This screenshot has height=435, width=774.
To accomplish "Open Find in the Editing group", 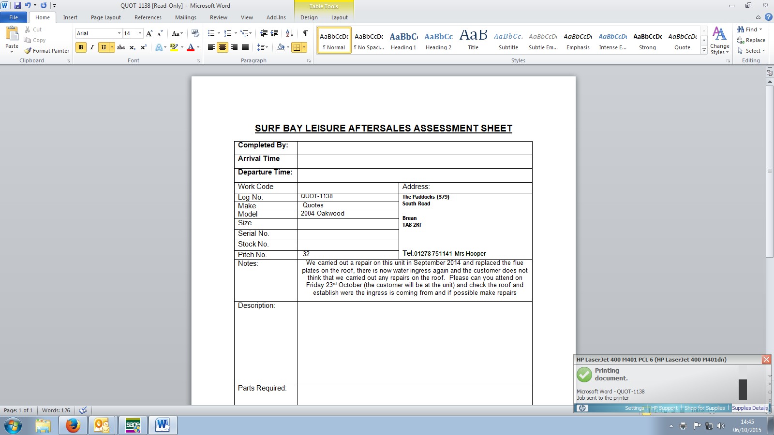I will [x=749, y=29].
